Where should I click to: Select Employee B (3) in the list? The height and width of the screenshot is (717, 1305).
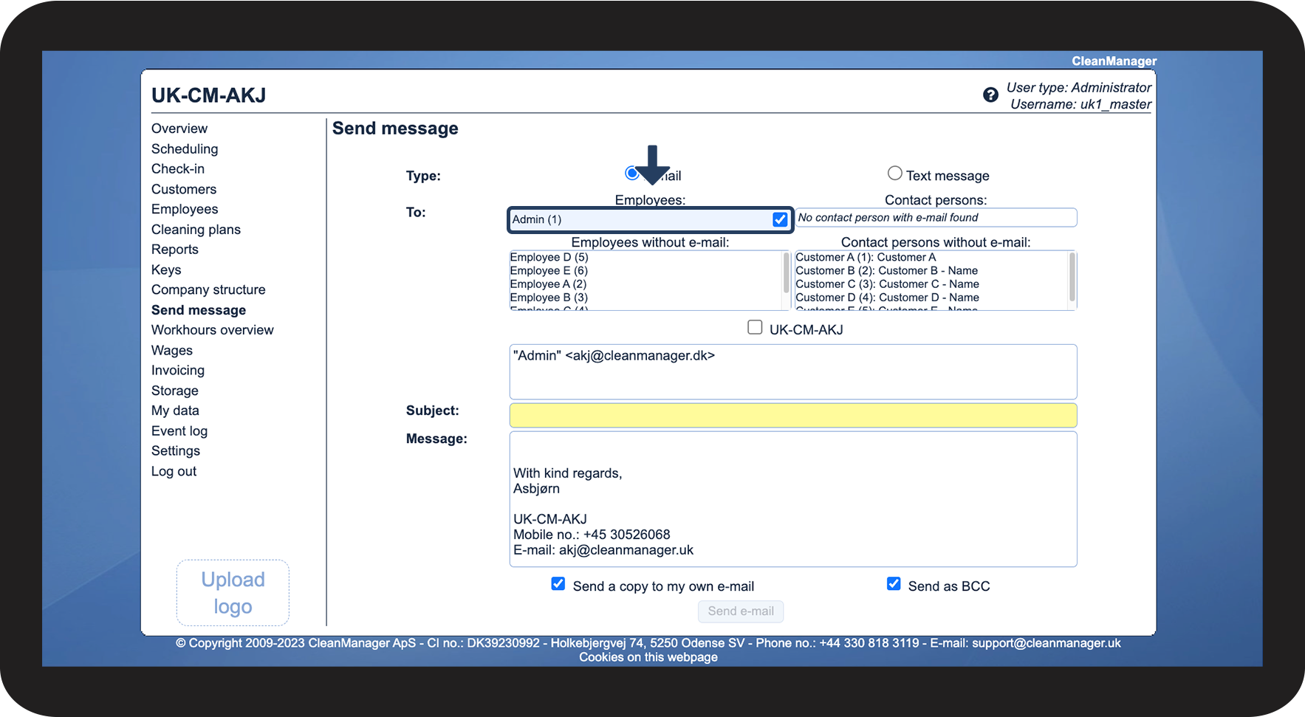click(x=549, y=298)
